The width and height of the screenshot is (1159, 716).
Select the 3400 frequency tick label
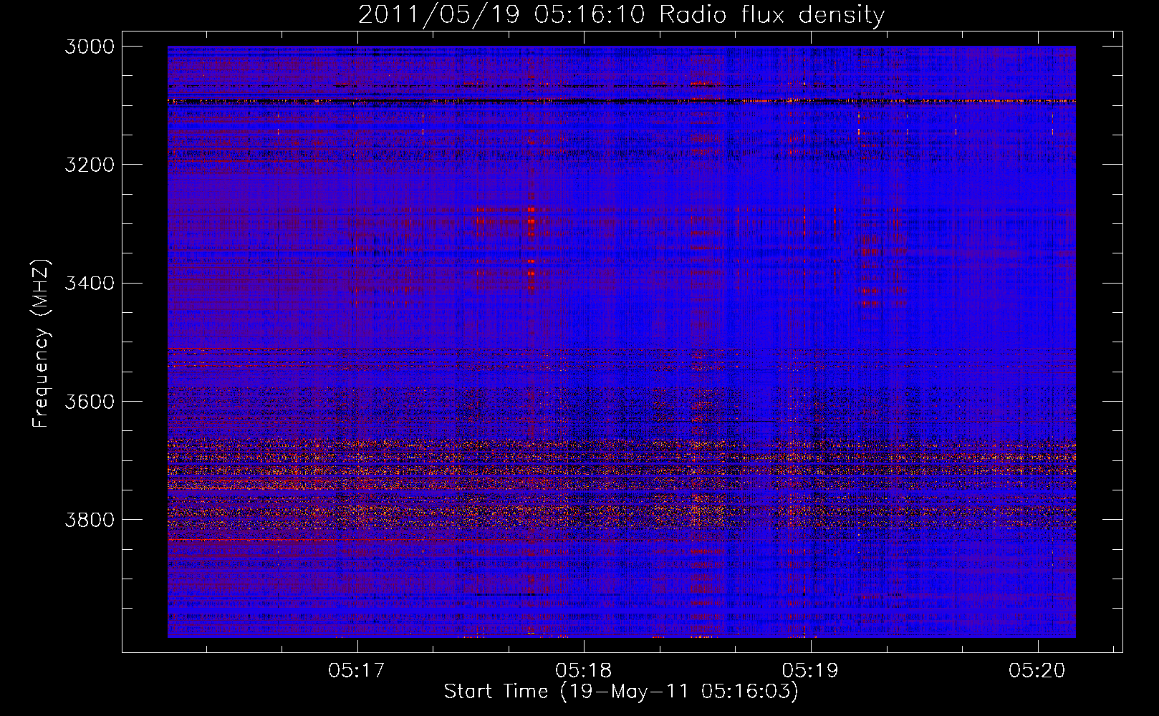[89, 283]
